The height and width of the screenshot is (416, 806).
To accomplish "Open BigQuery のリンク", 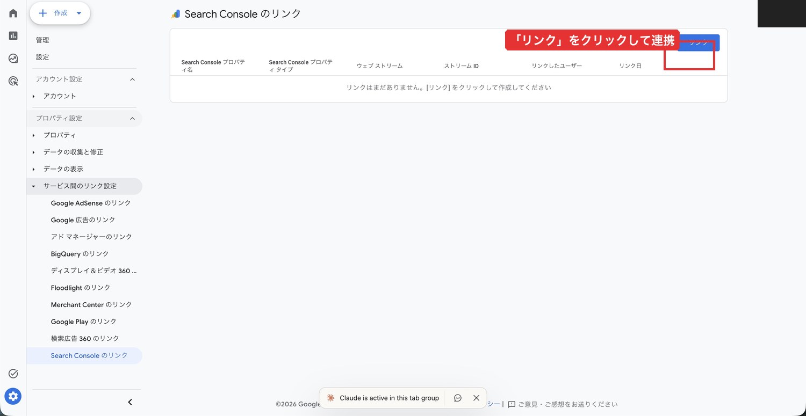I will pyautogui.click(x=80, y=254).
